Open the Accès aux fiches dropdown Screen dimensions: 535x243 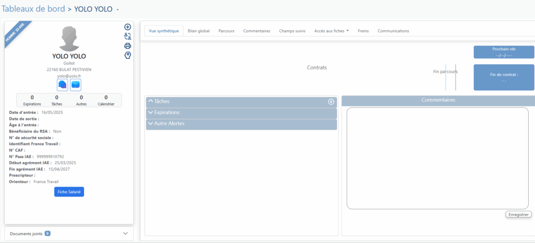[x=331, y=31]
